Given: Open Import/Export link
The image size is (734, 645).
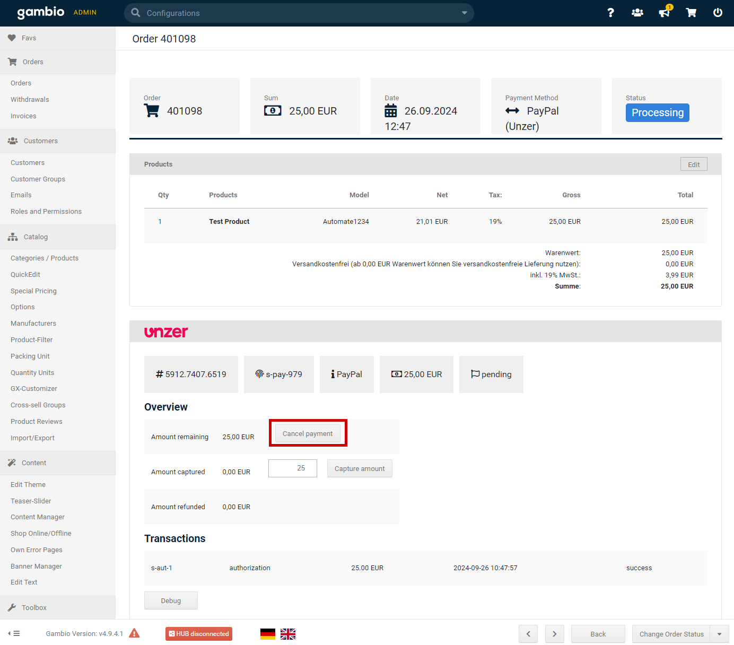Looking at the screenshot, I should point(32,438).
